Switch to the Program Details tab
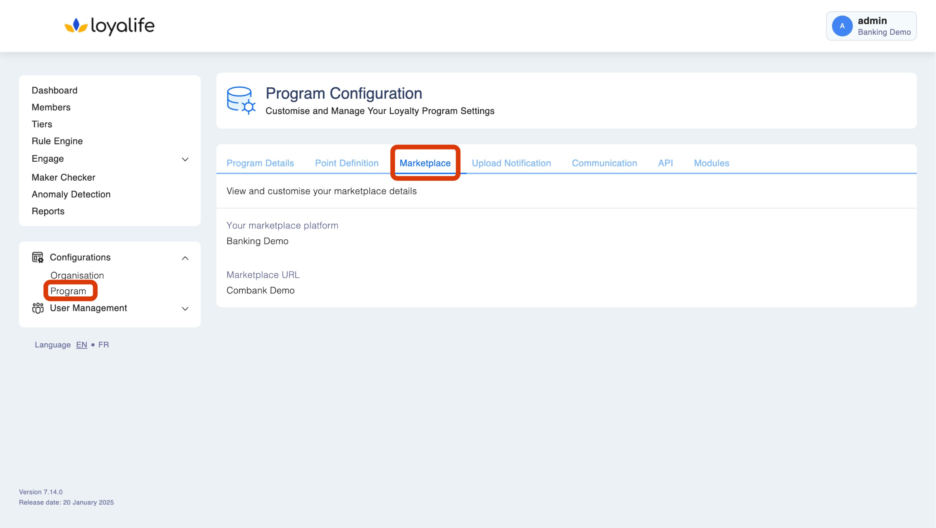This screenshot has height=528, width=936. coord(260,163)
